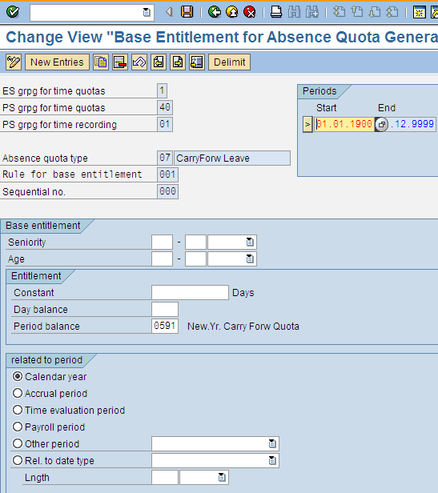Click the green checkmark Enter icon
438x493 pixels.
[13, 12]
